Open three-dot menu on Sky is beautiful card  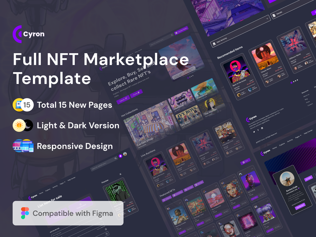[x=216, y=185]
